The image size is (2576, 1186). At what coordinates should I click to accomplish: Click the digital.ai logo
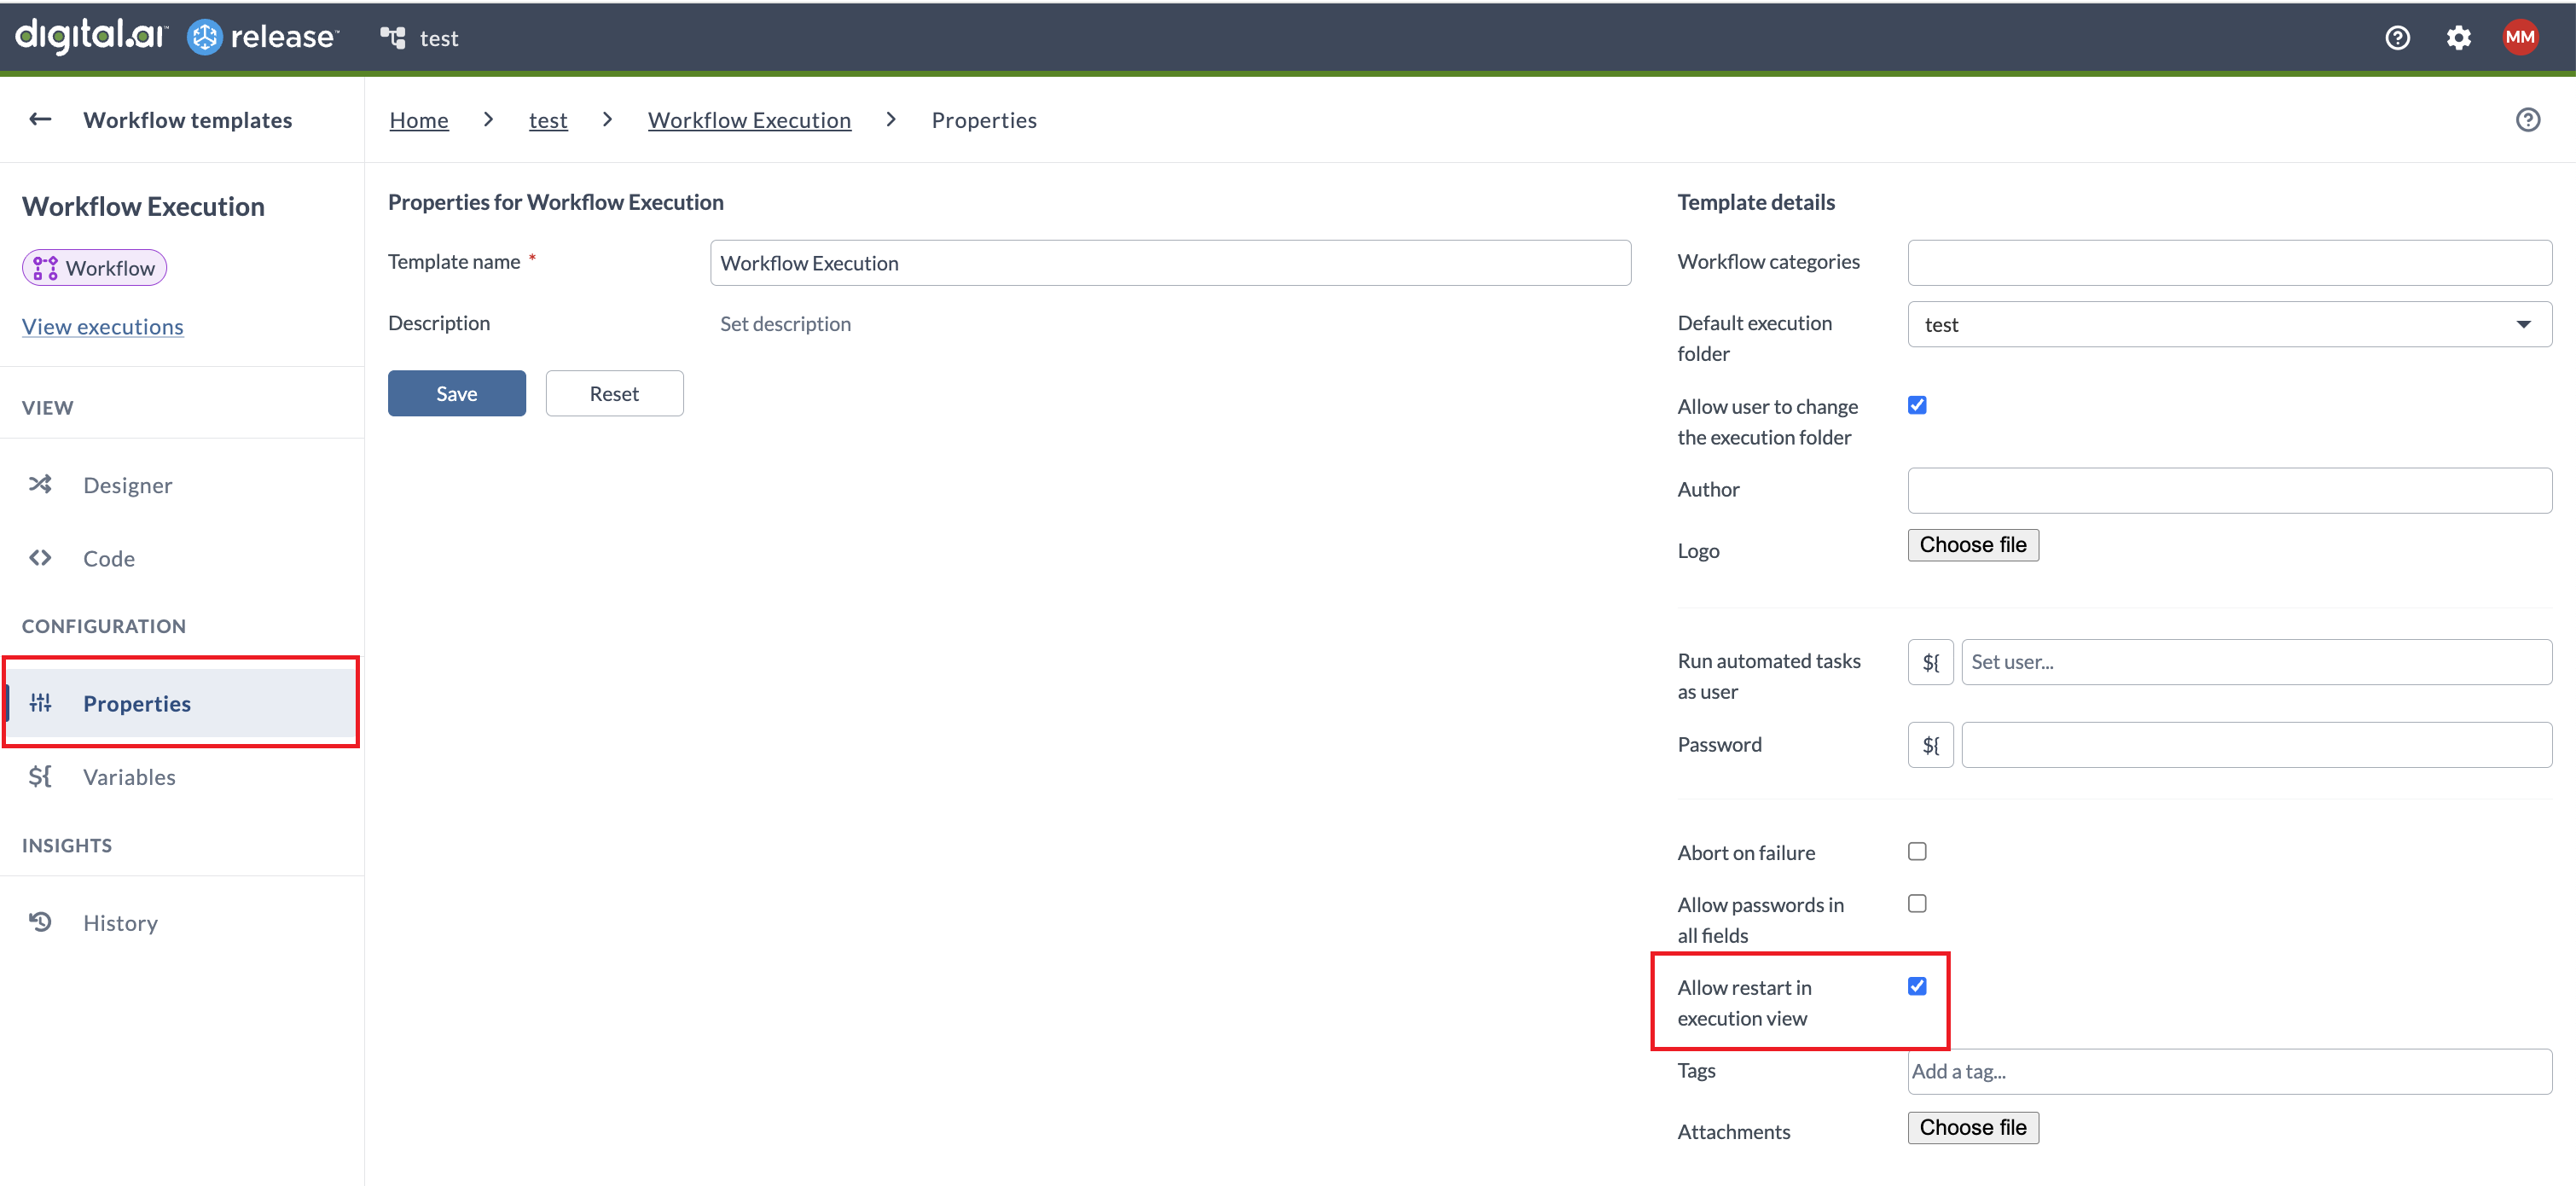89,36
